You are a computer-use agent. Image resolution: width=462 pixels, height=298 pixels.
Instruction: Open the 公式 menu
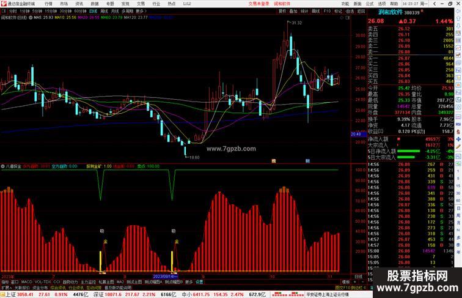point(370,4)
